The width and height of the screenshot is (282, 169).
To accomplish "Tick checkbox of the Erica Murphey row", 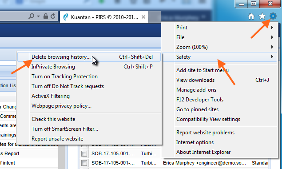I will (84, 163).
